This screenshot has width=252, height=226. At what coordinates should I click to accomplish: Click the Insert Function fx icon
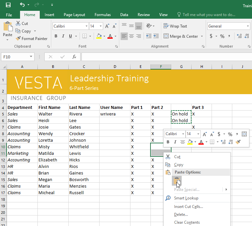[74, 57]
